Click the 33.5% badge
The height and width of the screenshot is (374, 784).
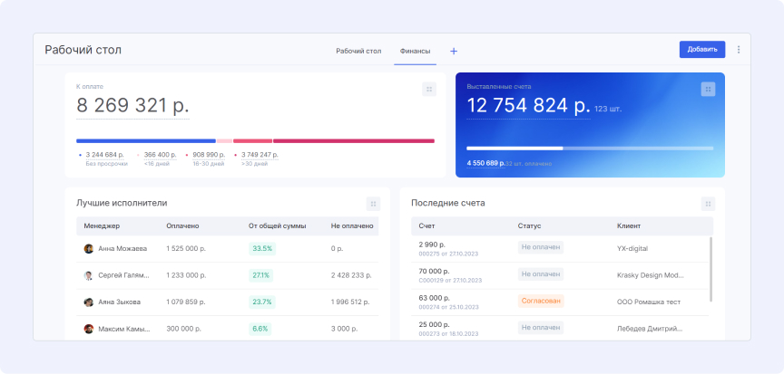[x=262, y=248]
